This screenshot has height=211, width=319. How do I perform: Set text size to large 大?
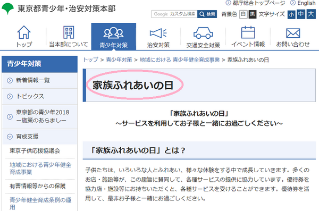point(311,14)
